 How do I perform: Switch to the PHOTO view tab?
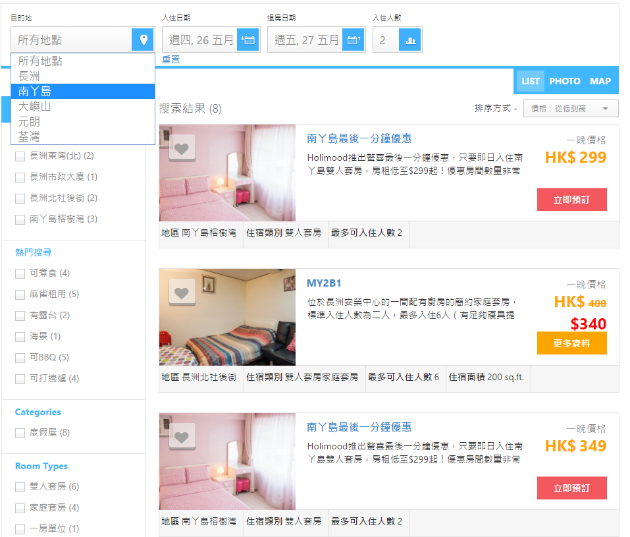(564, 81)
